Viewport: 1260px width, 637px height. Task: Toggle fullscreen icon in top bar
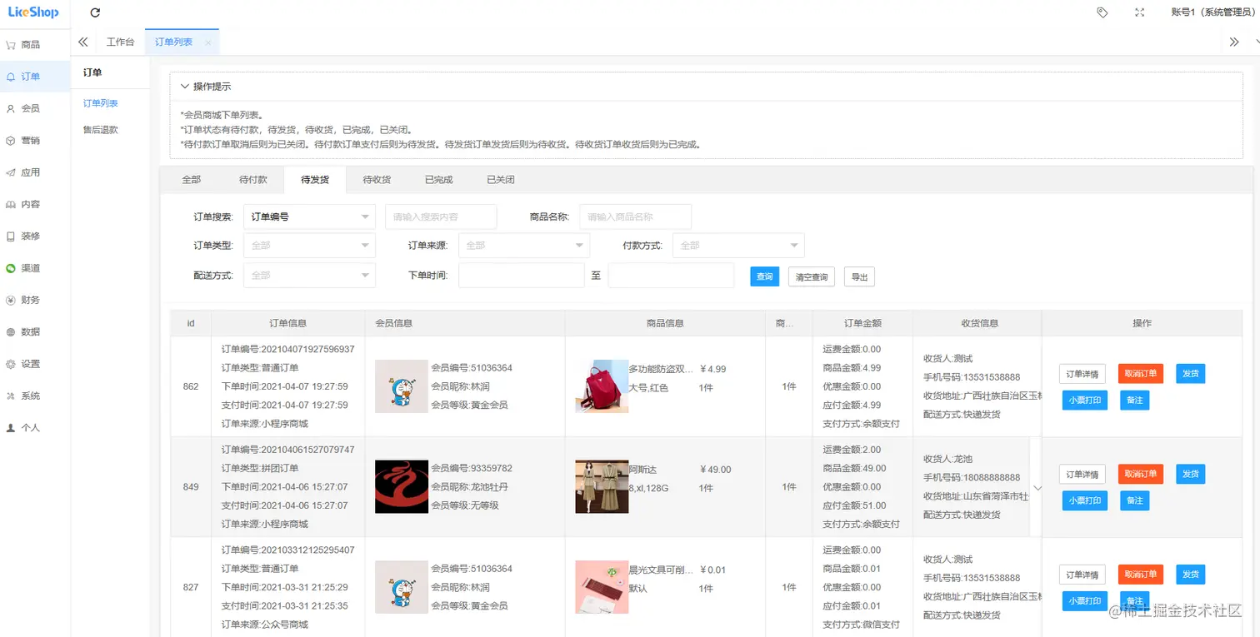(1139, 12)
